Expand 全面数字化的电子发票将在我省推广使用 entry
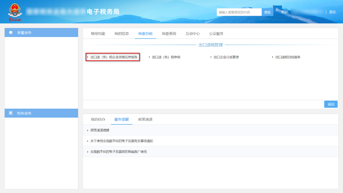 [118, 152]
